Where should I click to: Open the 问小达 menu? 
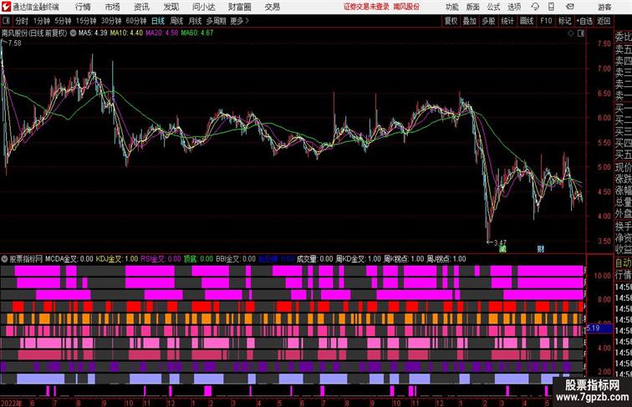(203, 7)
